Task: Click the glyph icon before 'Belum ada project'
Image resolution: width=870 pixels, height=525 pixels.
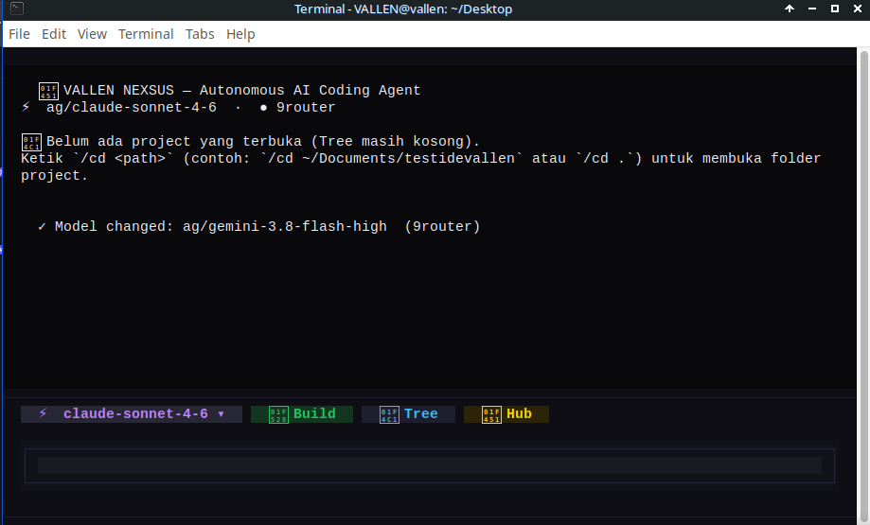Action: 31,142
